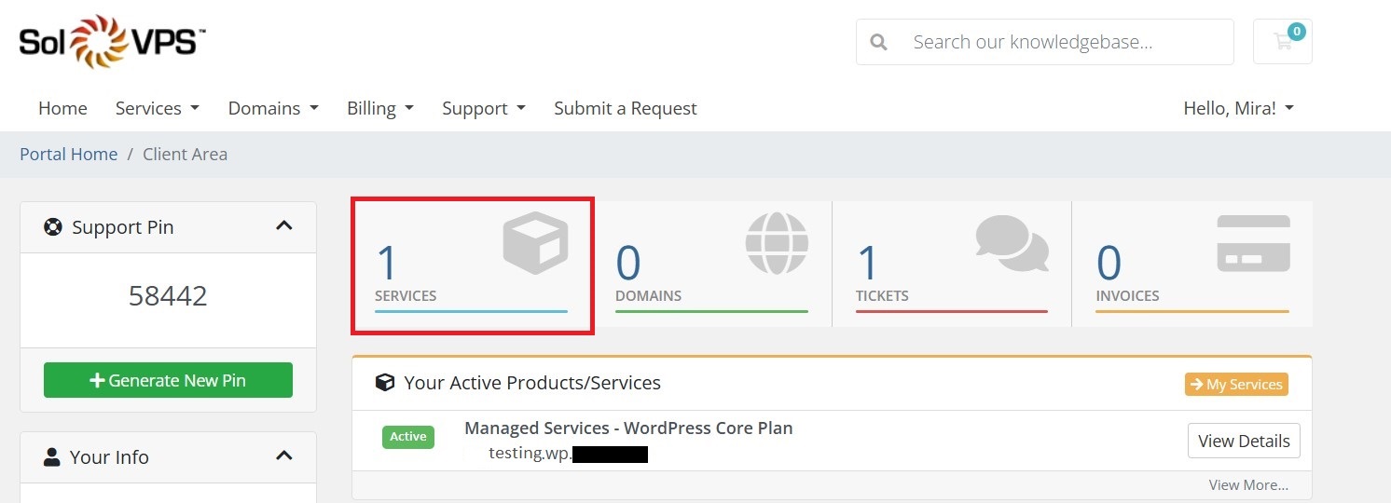Click the SERVICES label in the 1 services tile

click(x=406, y=295)
